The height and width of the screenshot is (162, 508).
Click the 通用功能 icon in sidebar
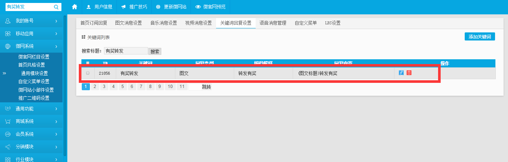(8, 109)
